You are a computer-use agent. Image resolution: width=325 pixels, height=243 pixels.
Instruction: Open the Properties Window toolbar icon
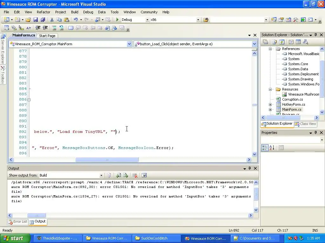pyautogui.click(x=281, y=20)
